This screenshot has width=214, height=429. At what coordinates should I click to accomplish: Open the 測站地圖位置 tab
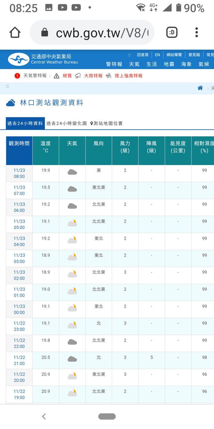coord(106,123)
